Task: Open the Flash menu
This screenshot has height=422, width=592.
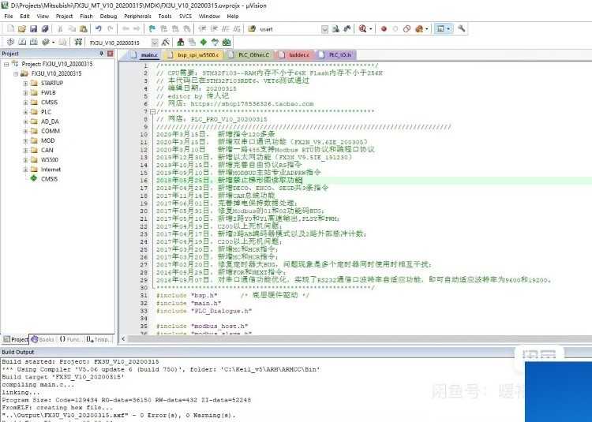Action: click(86, 17)
